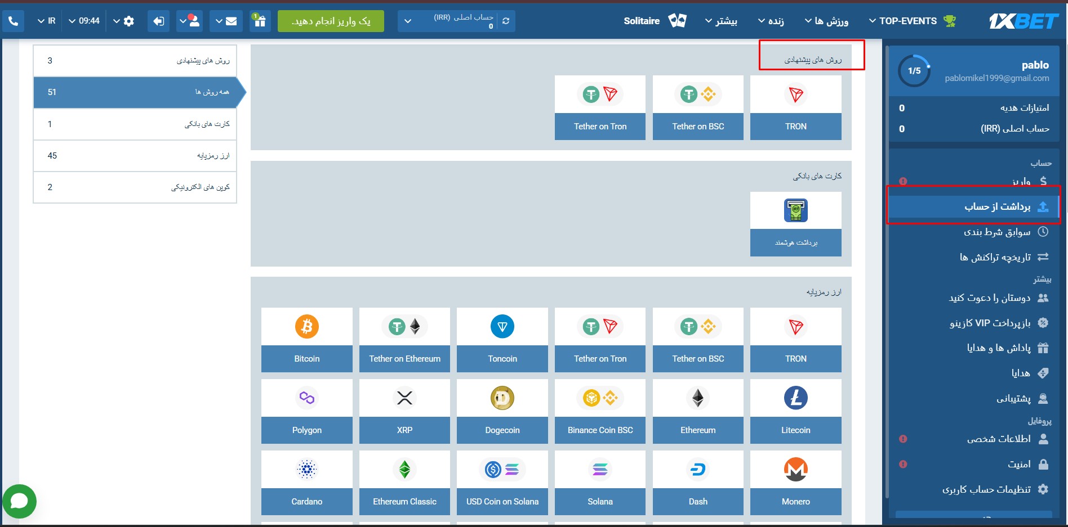Screen dimensions: 1068x527
Task: Open دوستان را دعوت کنید invite friends
Action: [x=973, y=298]
